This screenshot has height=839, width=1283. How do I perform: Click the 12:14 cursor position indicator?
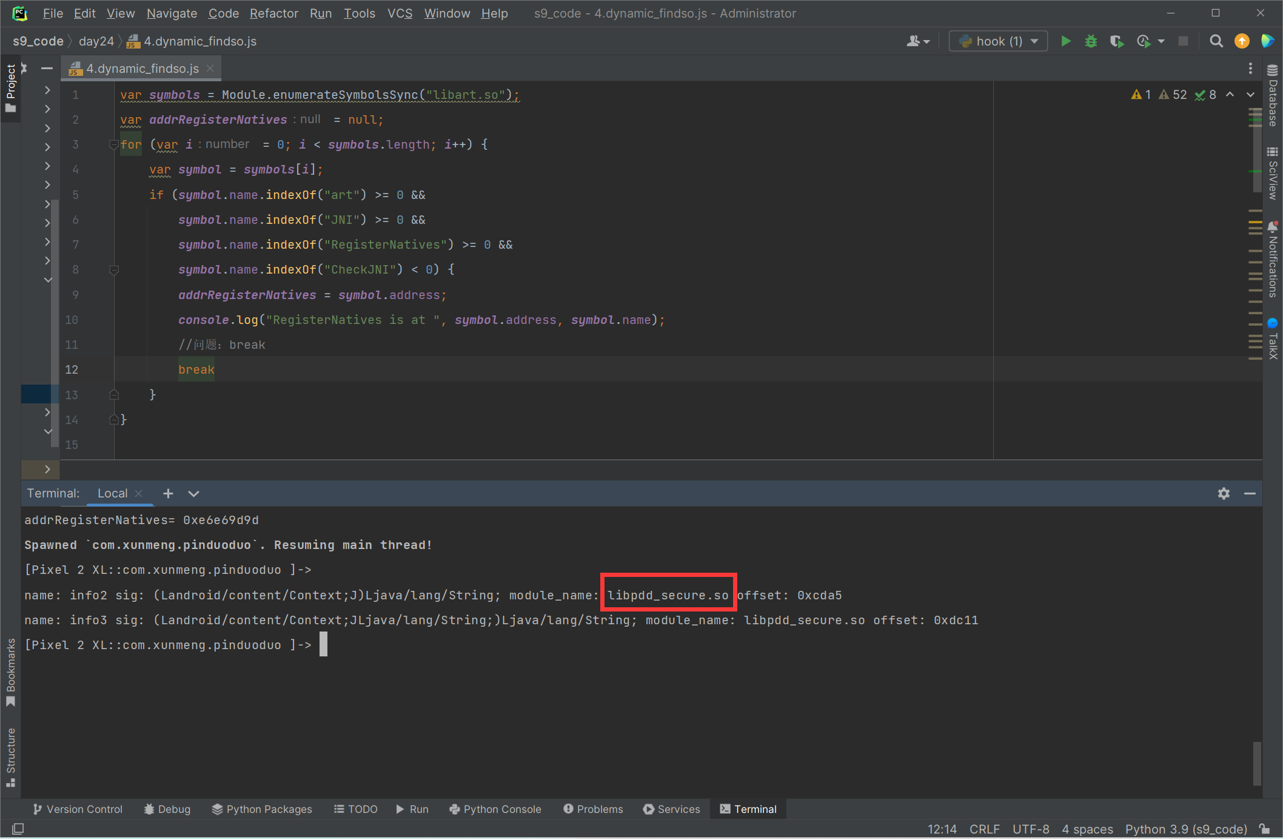[942, 829]
